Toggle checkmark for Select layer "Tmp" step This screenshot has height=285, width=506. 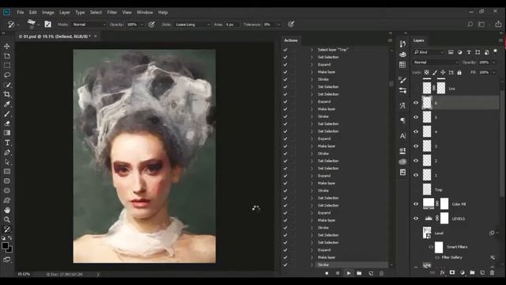285,50
